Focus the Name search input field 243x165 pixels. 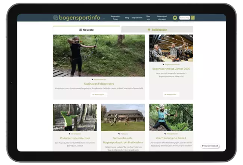tap(185, 18)
